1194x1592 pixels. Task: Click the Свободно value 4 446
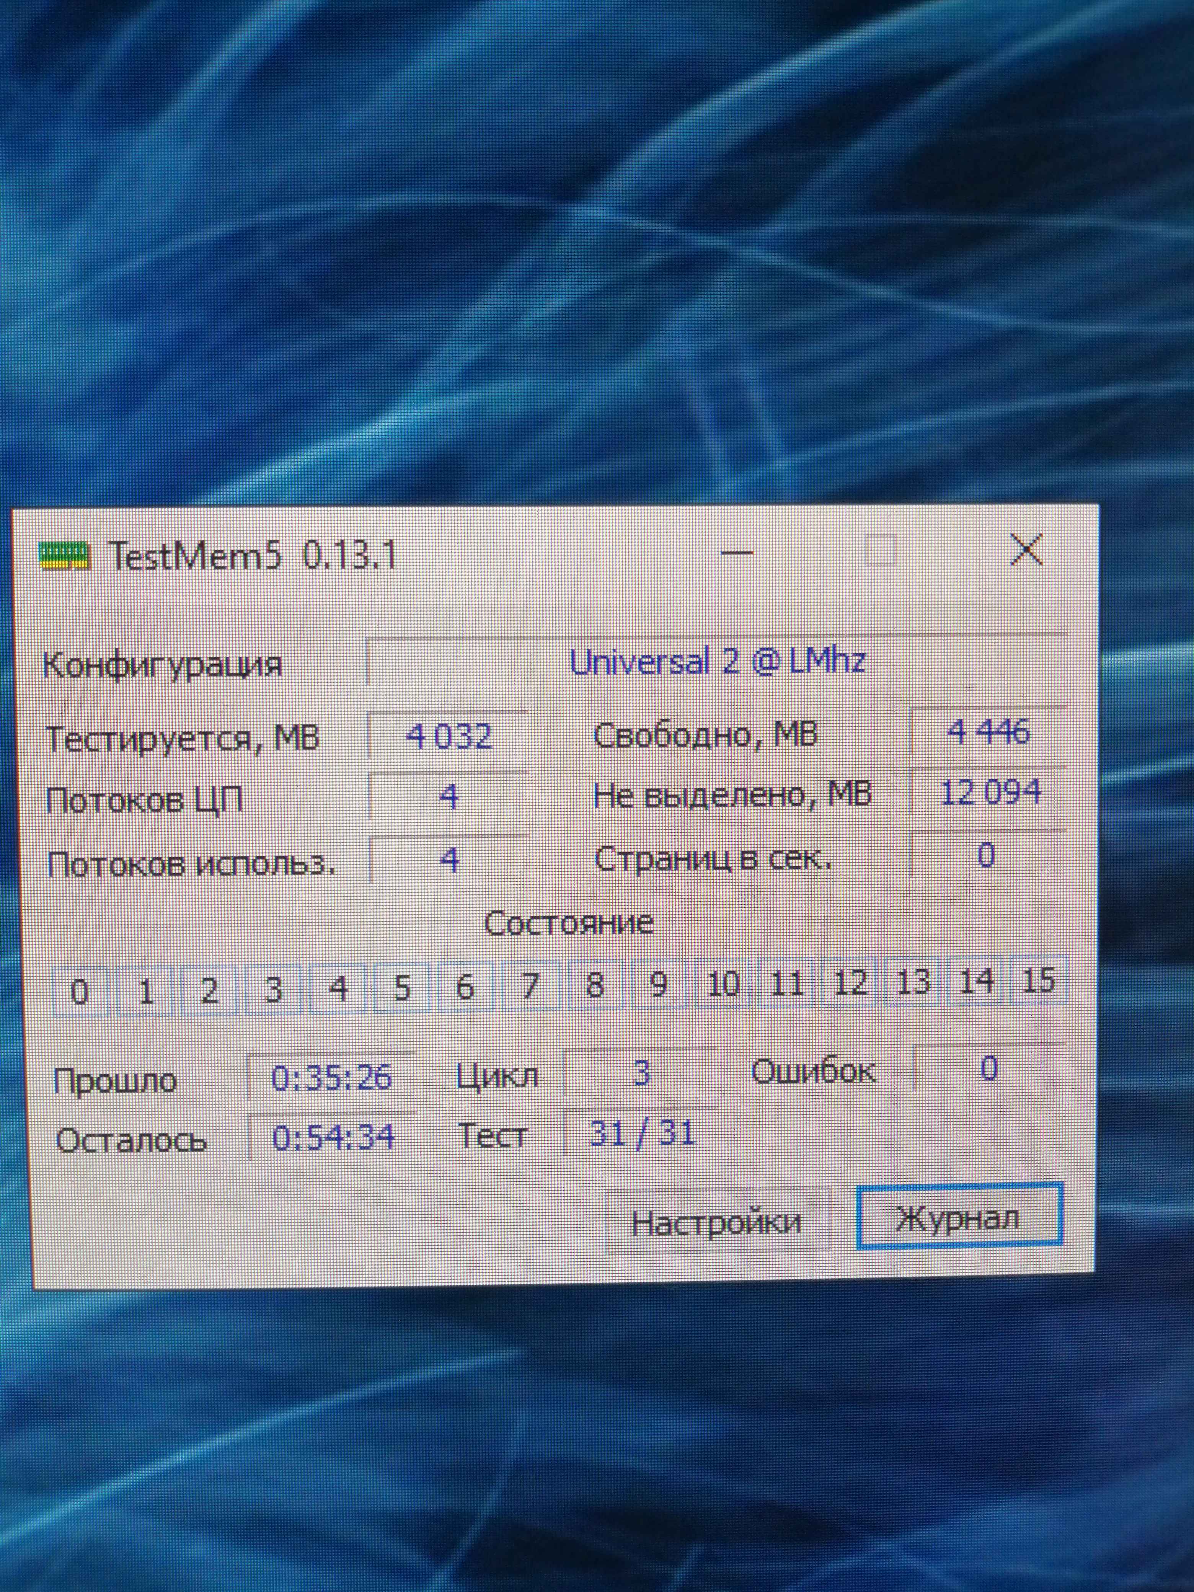click(987, 731)
